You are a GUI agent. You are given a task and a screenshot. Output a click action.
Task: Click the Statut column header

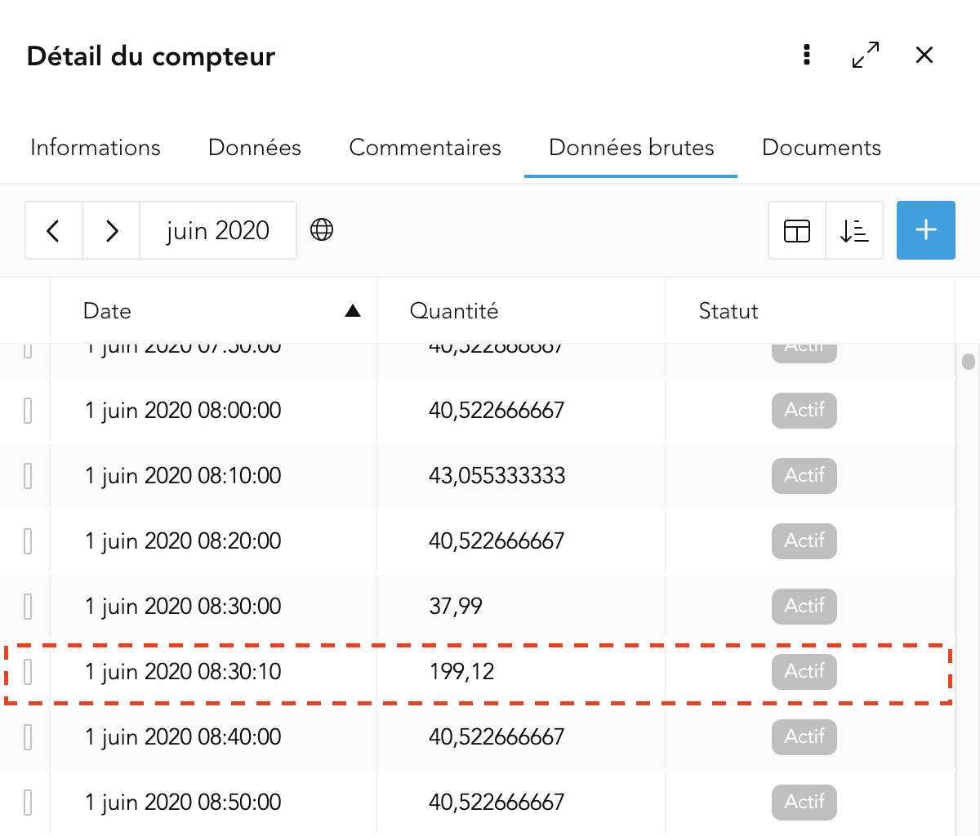tap(810, 311)
